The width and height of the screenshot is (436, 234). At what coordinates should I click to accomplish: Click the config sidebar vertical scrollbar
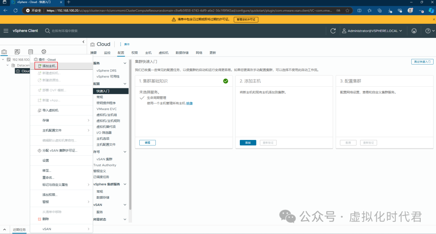click(130, 134)
